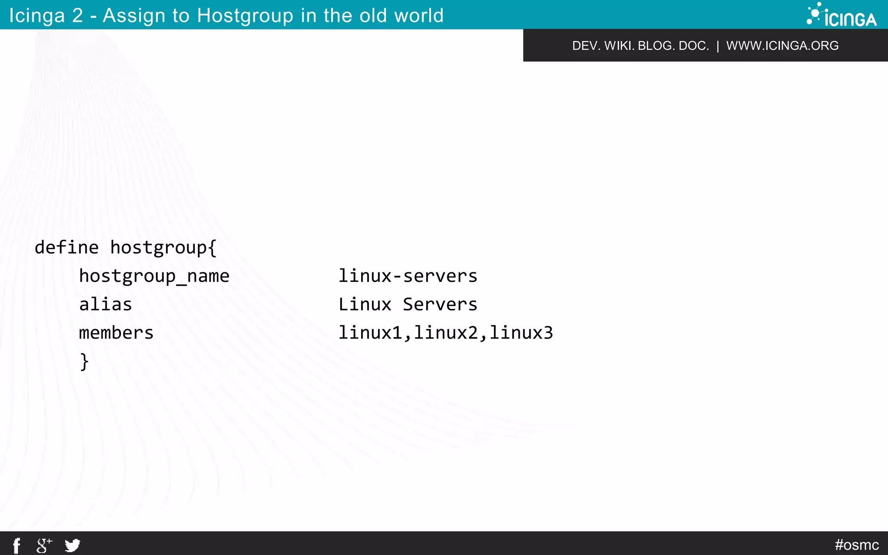888x555 pixels.
Task: Click the 'alias' keyword
Action: 105,304
